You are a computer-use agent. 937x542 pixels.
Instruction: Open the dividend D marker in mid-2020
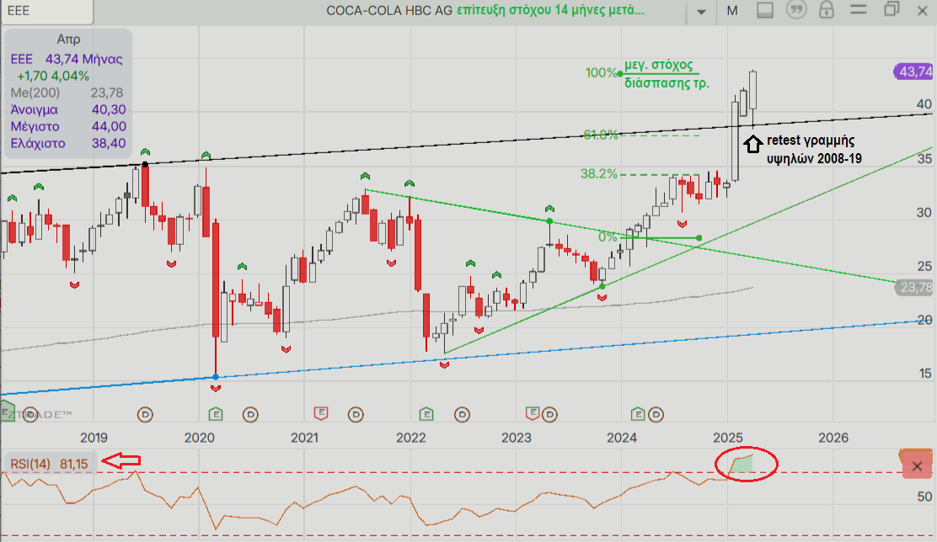pos(250,414)
